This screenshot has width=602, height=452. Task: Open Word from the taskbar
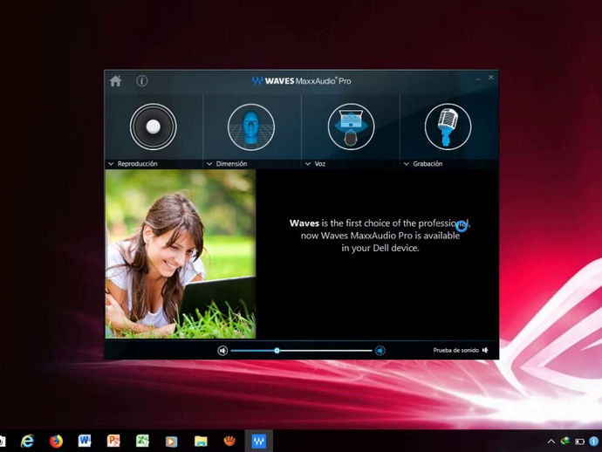(85, 441)
